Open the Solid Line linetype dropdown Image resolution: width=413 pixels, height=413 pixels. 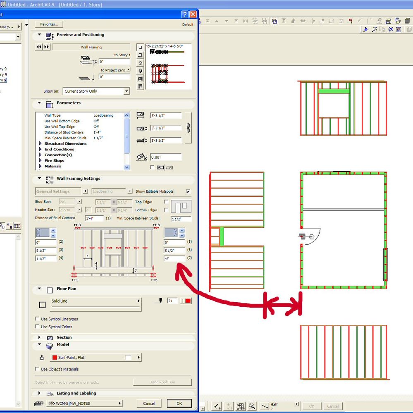coord(95,305)
